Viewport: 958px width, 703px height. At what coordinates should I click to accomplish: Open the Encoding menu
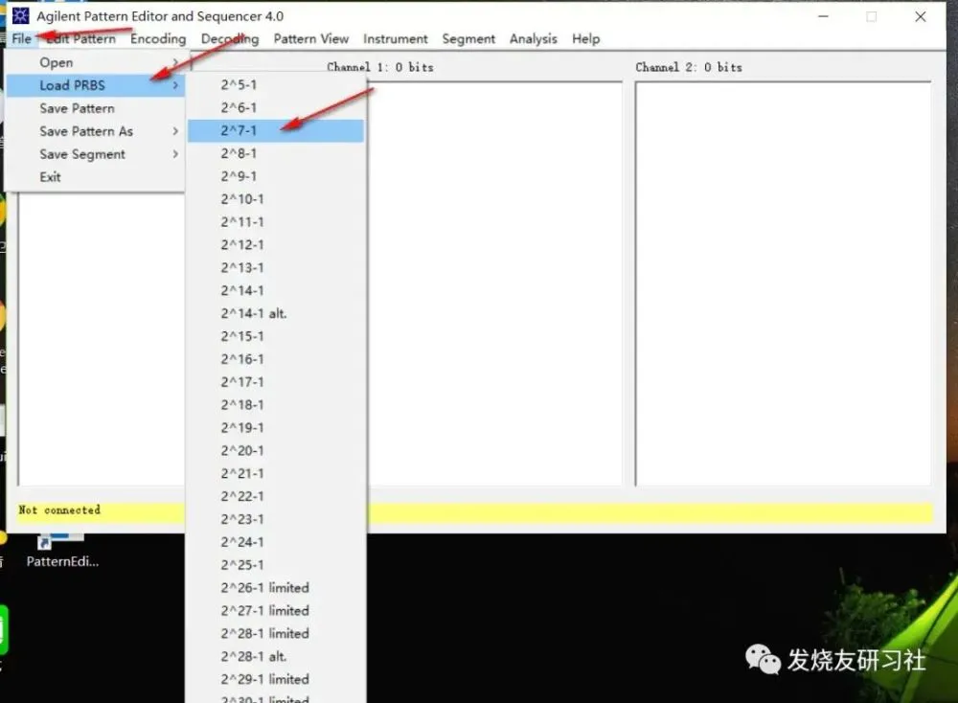click(x=158, y=38)
